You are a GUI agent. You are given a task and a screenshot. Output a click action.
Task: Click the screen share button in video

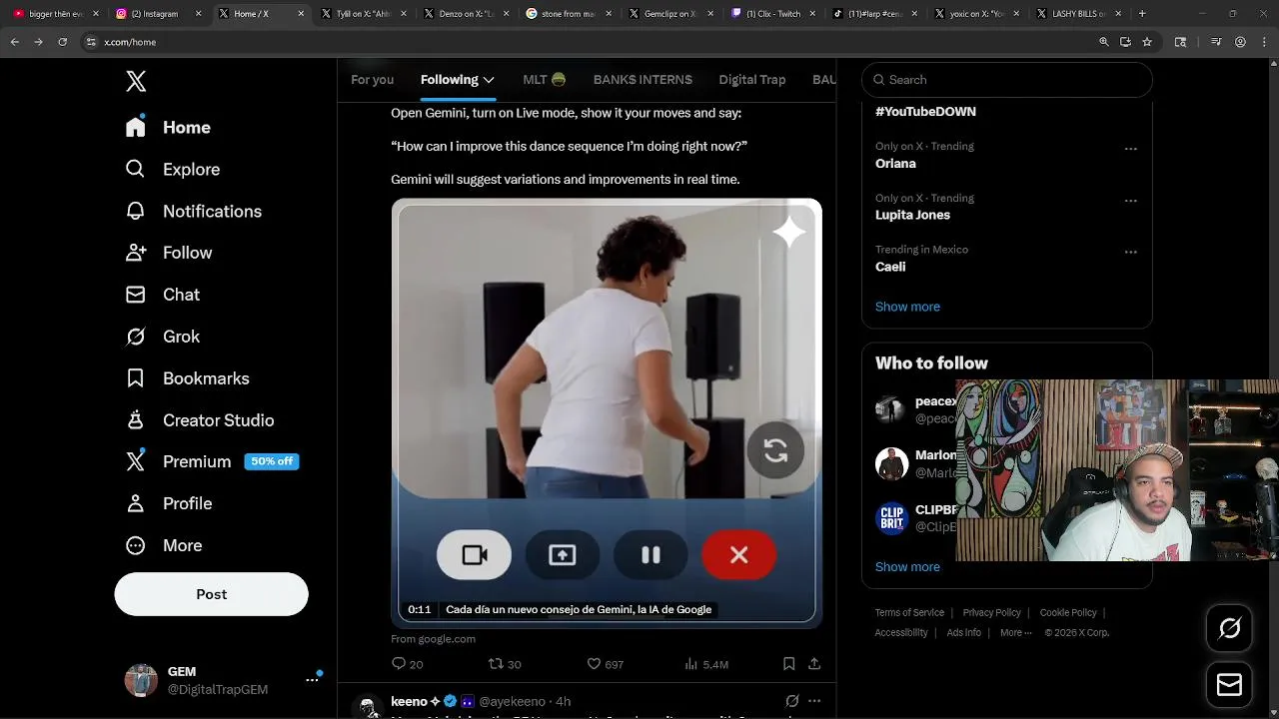[x=563, y=555]
